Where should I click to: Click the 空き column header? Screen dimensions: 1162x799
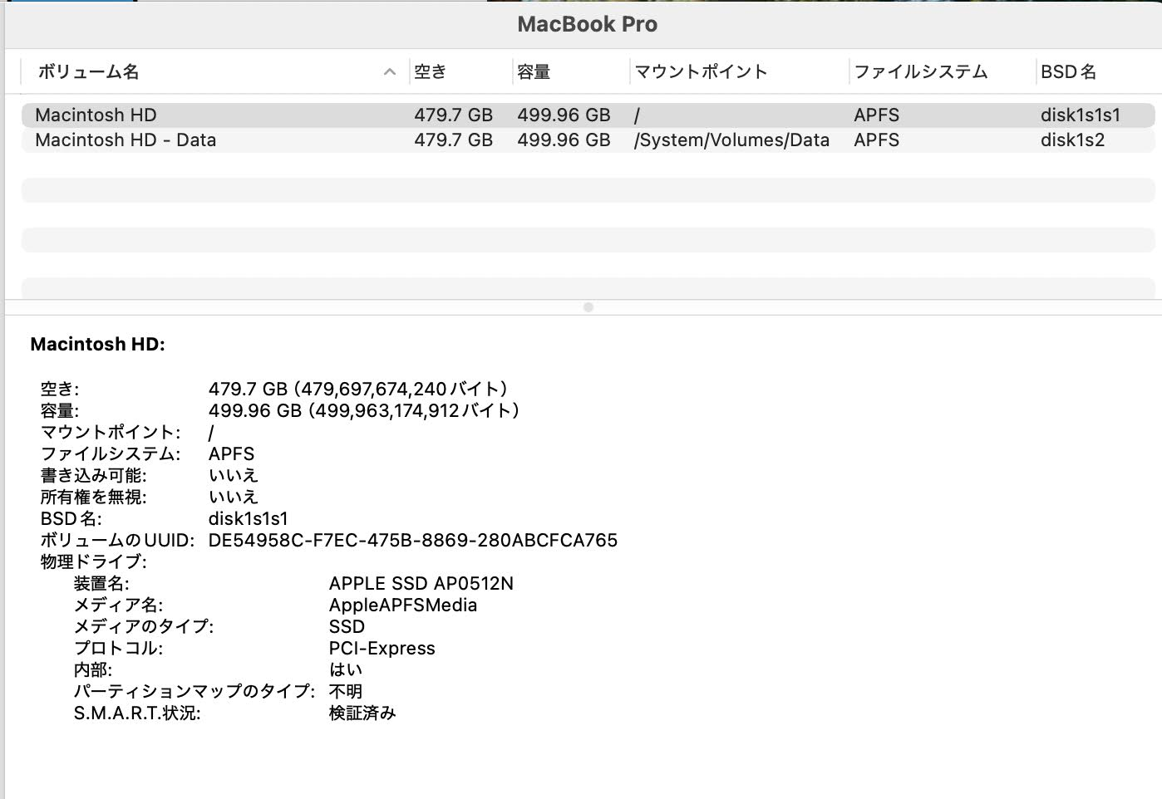click(x=431, y=72)
